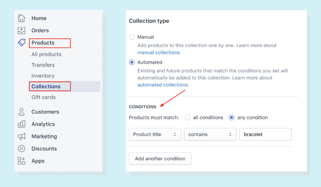Choose the 'all conditions' match option

click(x=188, y=118)
